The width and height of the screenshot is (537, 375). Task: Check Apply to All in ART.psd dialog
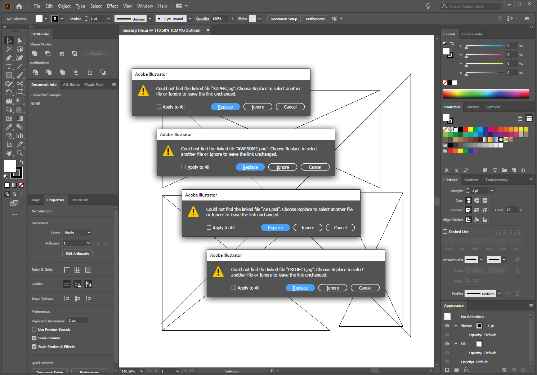coord(209,228)
